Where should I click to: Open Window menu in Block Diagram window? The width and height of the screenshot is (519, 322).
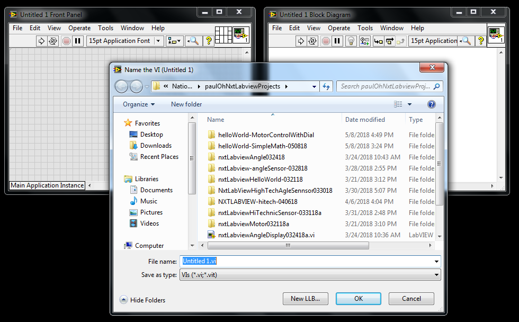[x=391, y=28]
